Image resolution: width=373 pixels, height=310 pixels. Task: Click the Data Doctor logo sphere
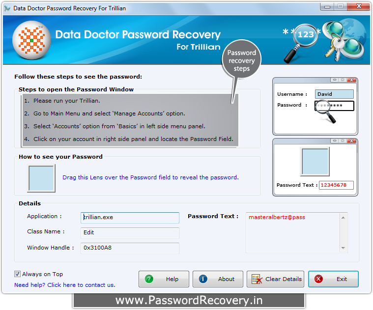pos(31,40)
